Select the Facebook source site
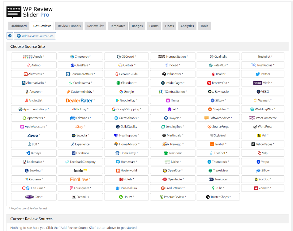Image resolution: width=293 pixels, height=231 pixels. [80, 153]
